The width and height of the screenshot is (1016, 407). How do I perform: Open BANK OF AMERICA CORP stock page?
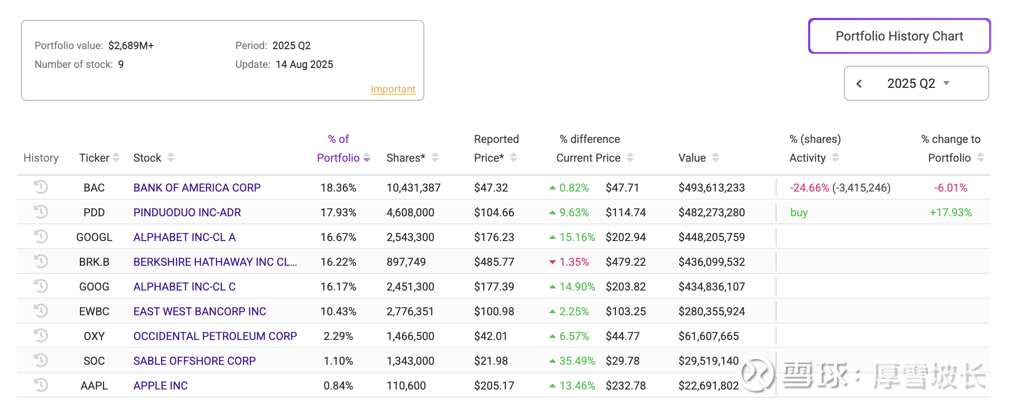coord(197,188)
